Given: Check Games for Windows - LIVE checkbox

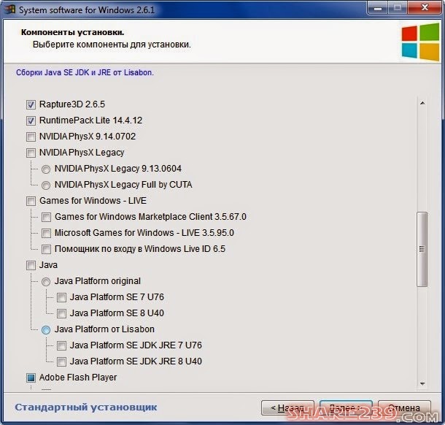Looking at the screenshot, I should [x=31, y=201].
